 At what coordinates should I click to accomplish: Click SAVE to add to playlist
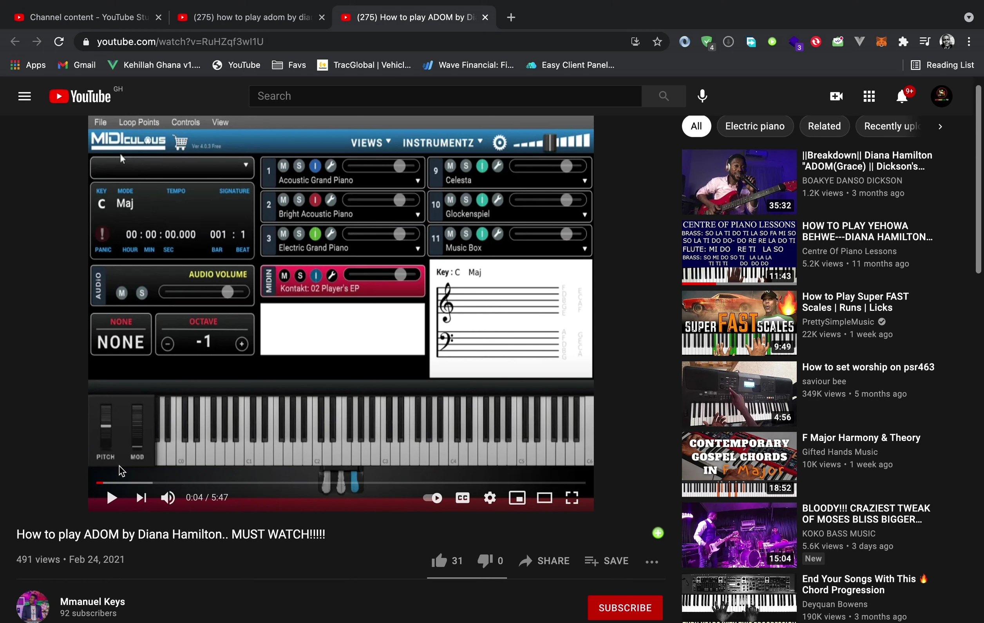(606, 561)
